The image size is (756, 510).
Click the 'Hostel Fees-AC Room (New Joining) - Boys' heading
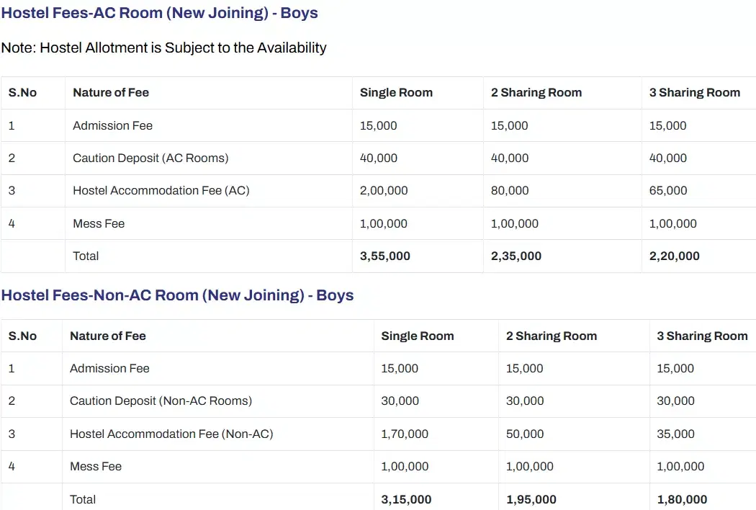coord(159,13)
